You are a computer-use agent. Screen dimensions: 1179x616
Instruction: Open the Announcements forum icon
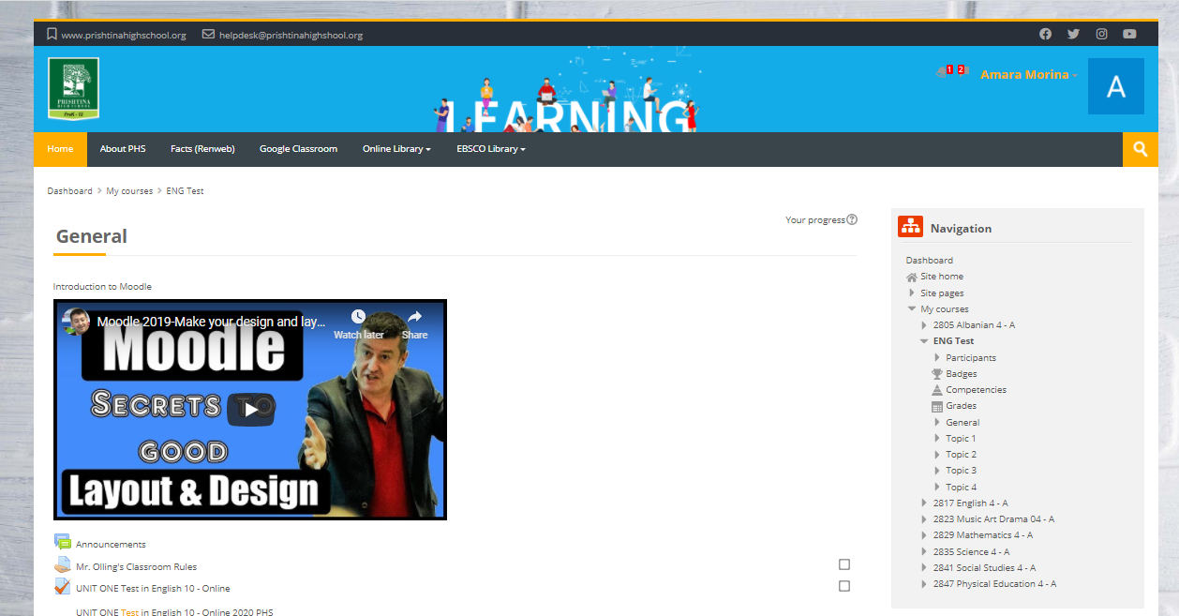point(63,541)
